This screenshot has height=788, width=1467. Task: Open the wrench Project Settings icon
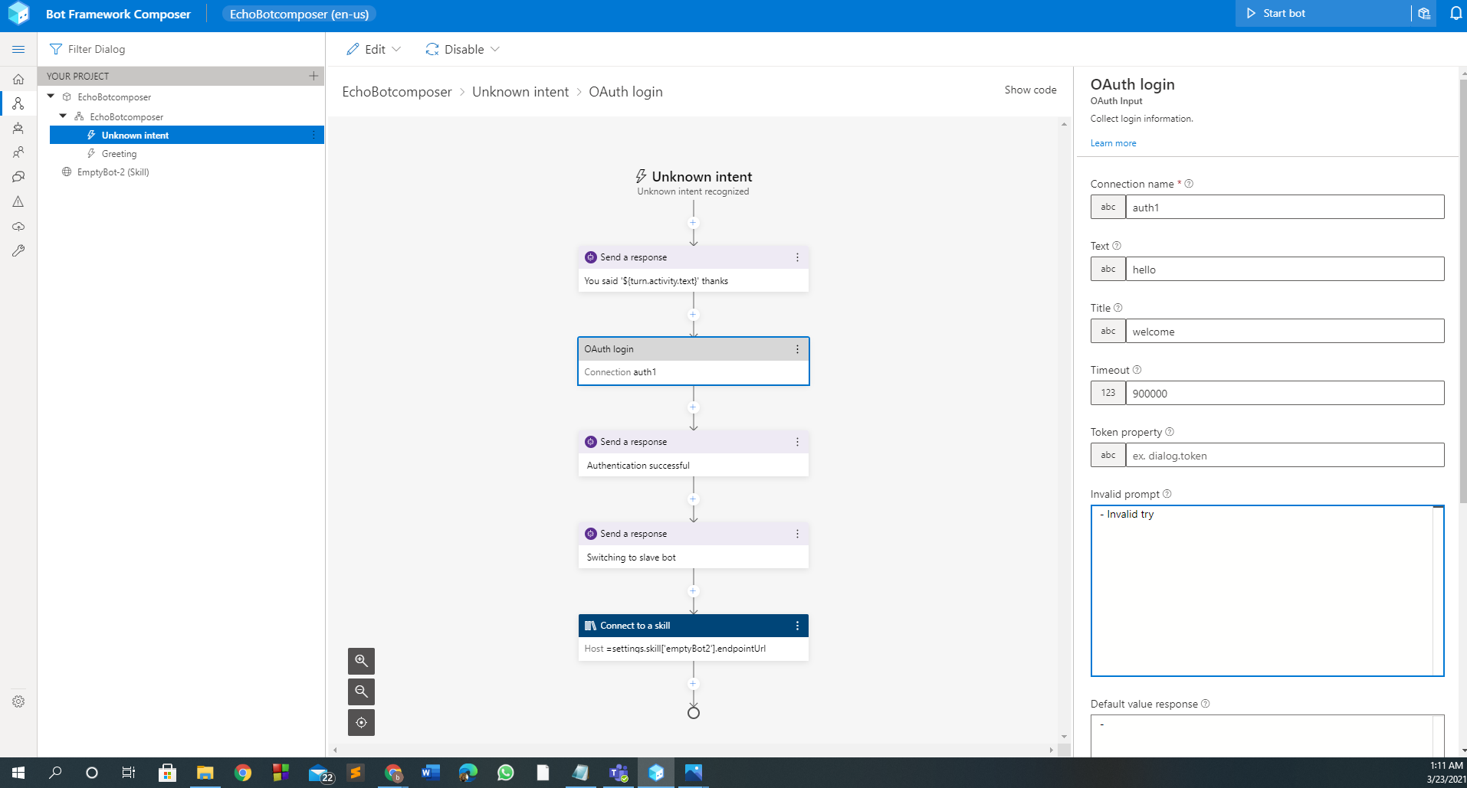point(18,250)
